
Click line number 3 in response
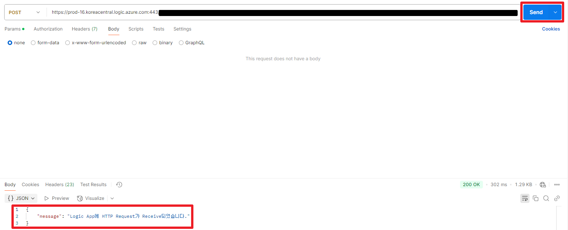[x=17, y=223]
